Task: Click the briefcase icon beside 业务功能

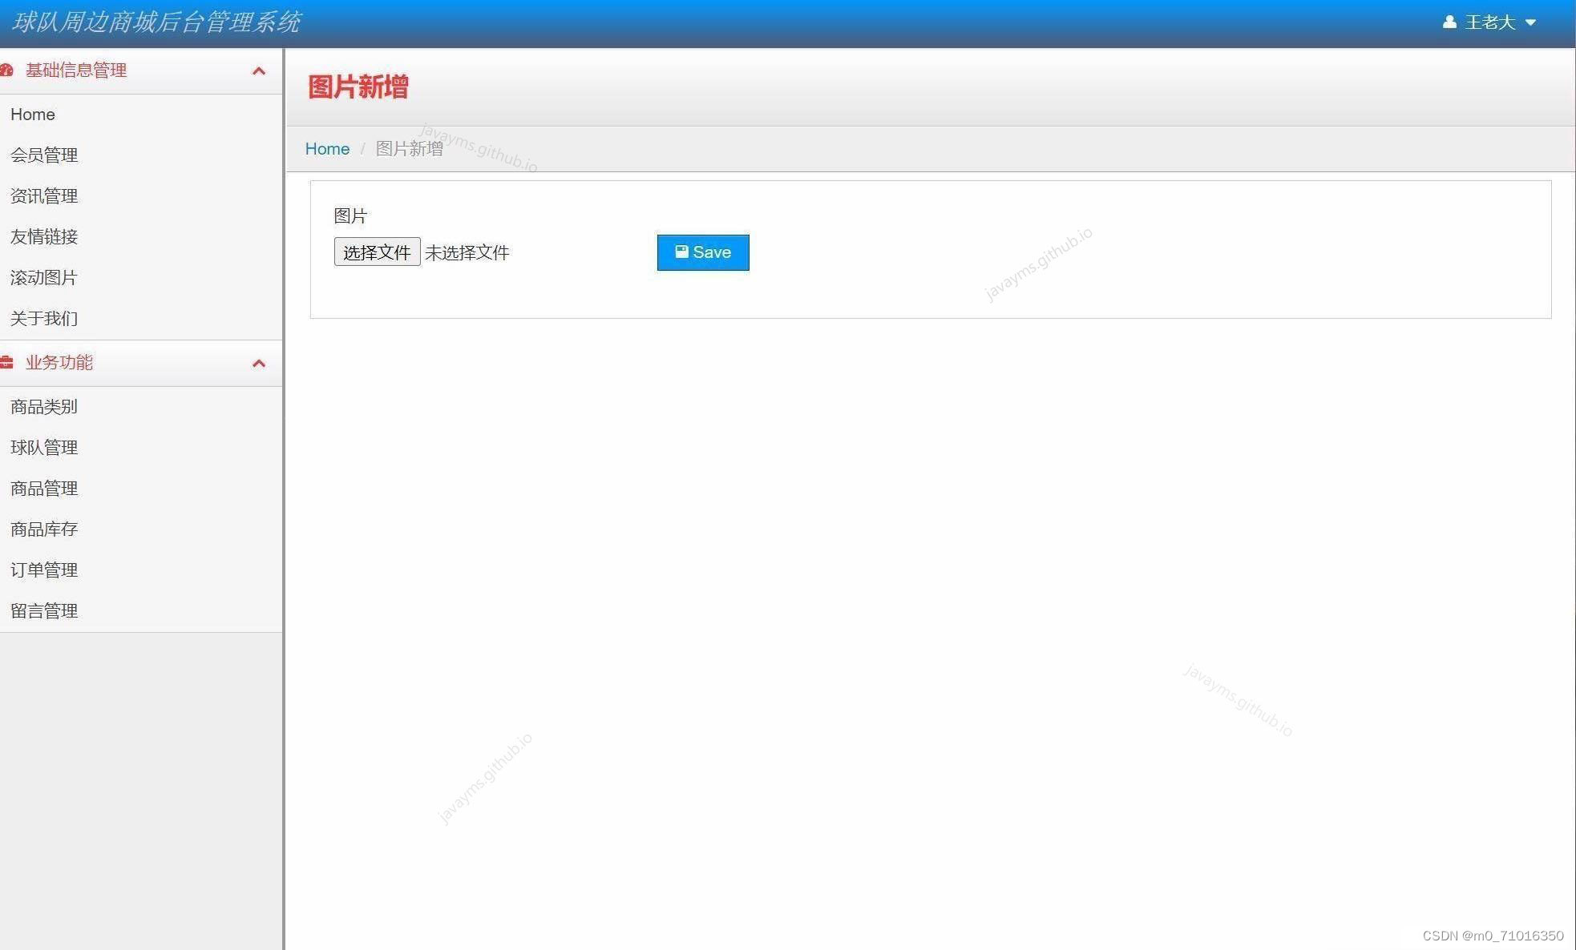Action: coord(7,363)
